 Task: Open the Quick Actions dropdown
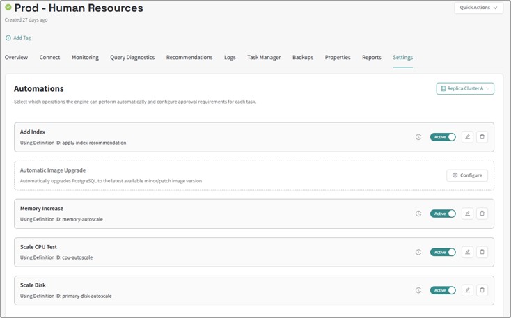coord(478,8)
